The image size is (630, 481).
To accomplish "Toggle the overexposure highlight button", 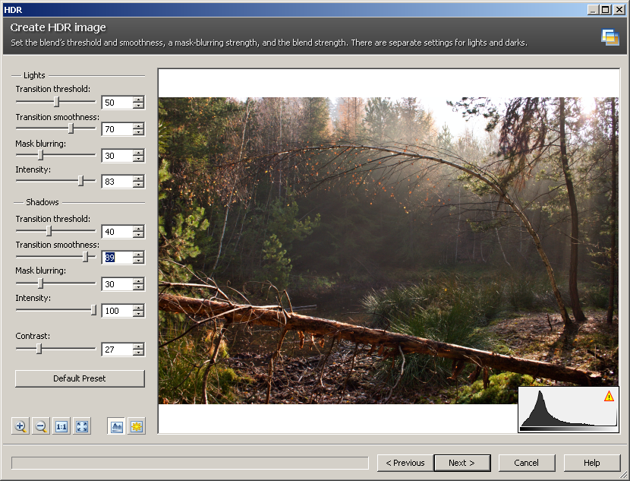I will 137,426.
